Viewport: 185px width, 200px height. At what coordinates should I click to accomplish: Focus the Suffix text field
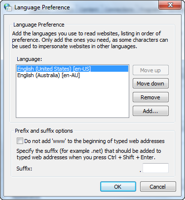pos(155,168)
